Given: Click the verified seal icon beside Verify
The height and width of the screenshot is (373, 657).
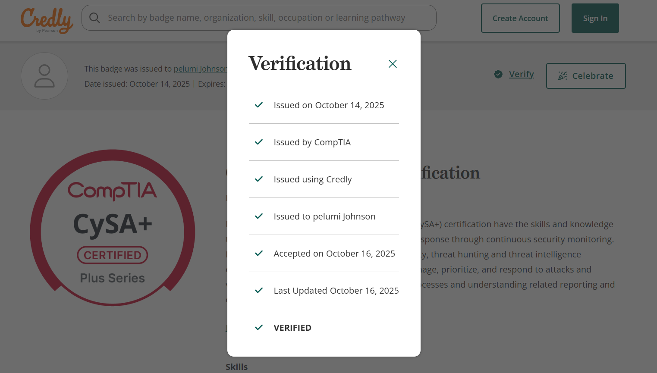Looking at the screenshot, I should (x=498, y=74).
